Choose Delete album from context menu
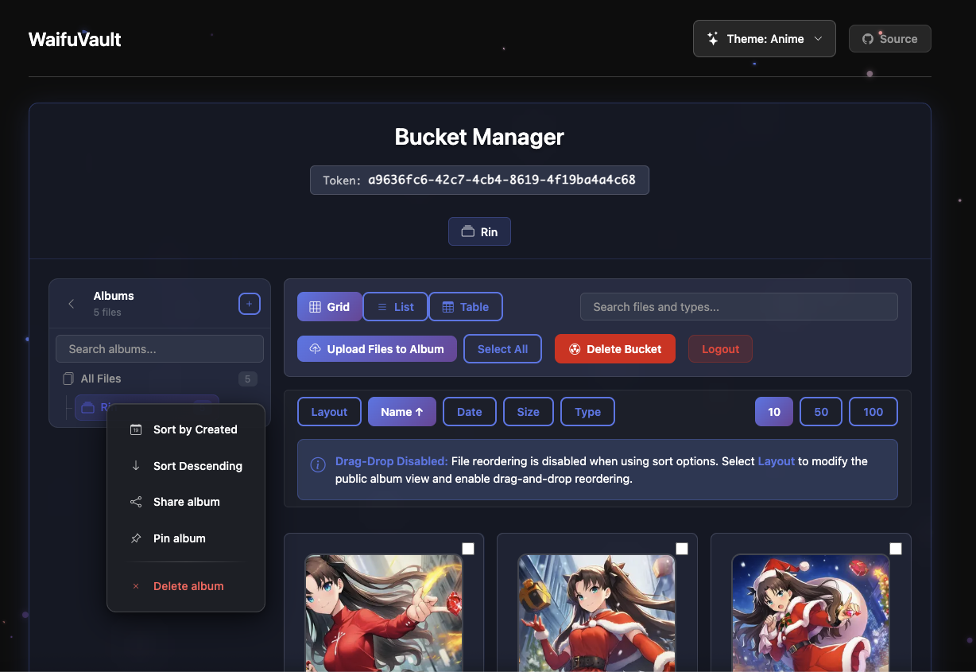 coord(186,586)
